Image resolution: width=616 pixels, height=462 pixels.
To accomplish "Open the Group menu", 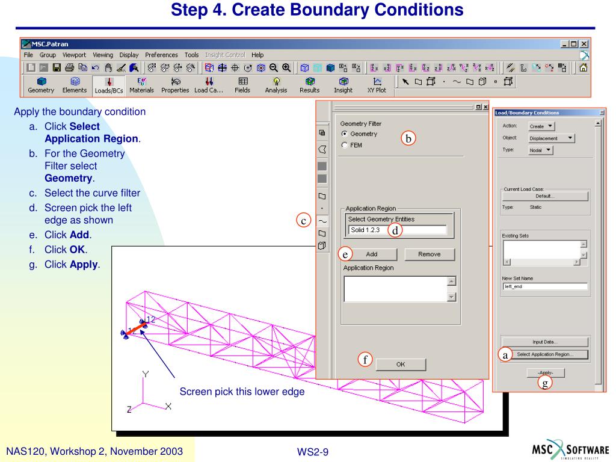I will (48, 55).
